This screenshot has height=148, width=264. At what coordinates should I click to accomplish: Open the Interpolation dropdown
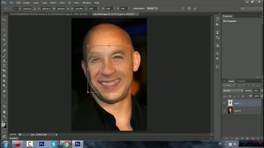pyautogui.click(x=152, y=8)
